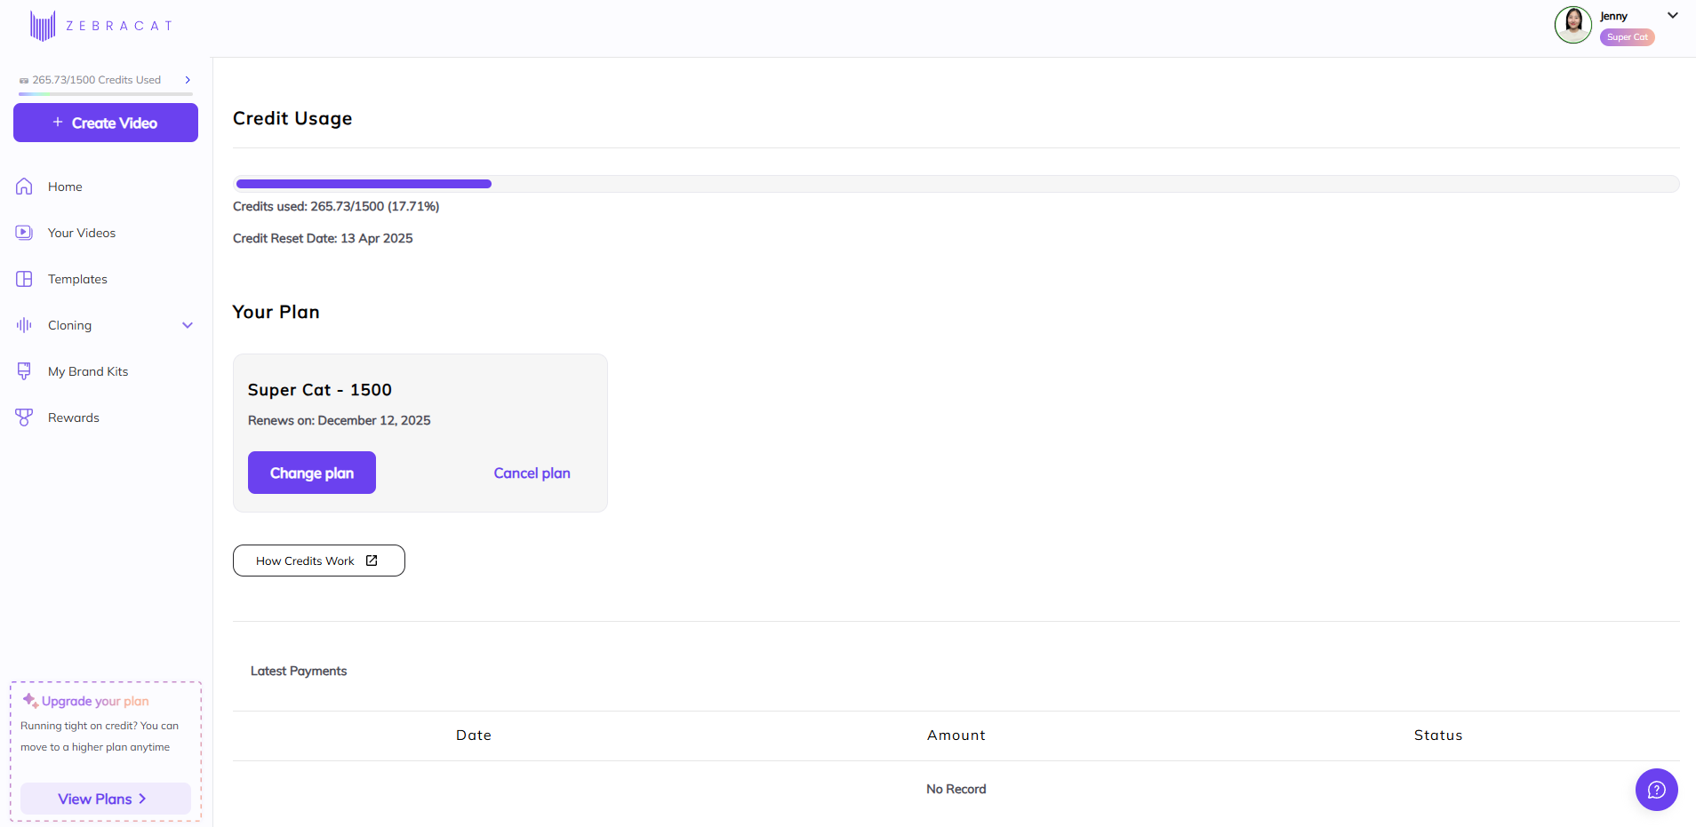Click the No Record table message

(956, 789)
